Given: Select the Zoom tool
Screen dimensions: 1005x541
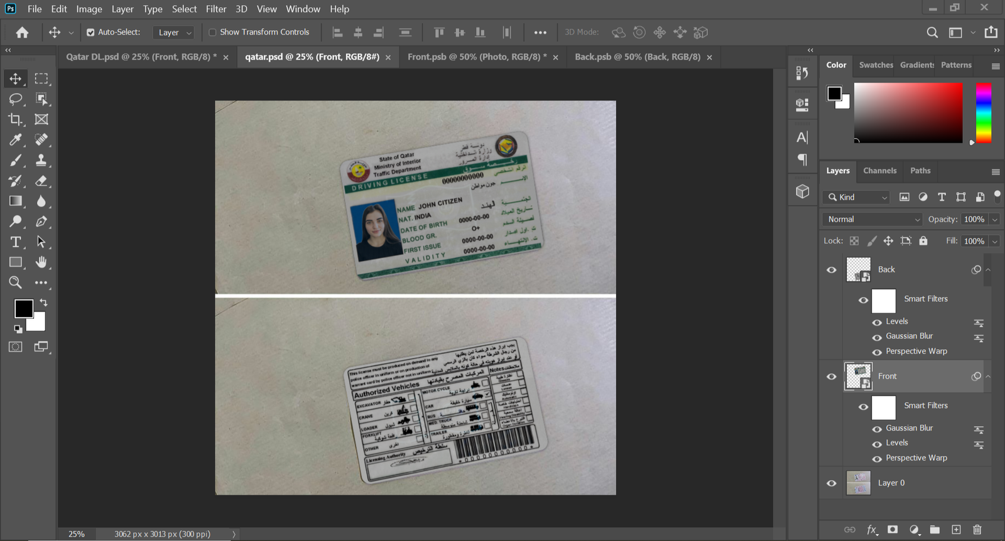Looking at the screenshot, I should [x=16, y=282].
